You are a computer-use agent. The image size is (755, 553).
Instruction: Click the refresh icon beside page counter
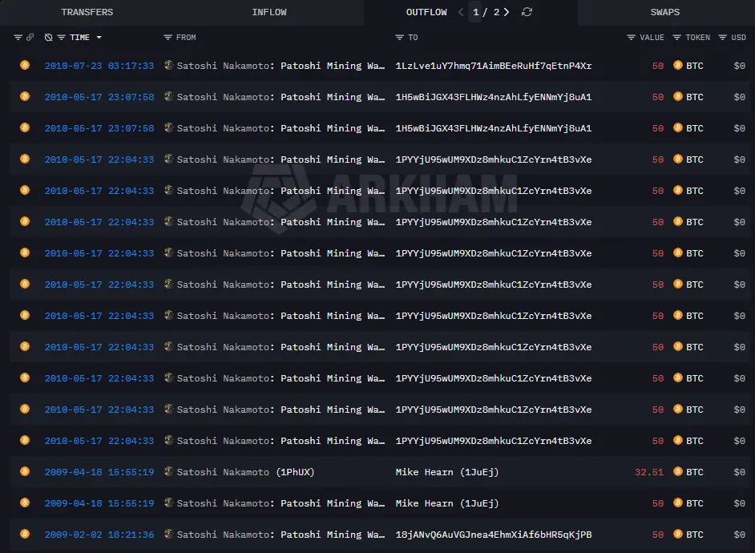527,12
